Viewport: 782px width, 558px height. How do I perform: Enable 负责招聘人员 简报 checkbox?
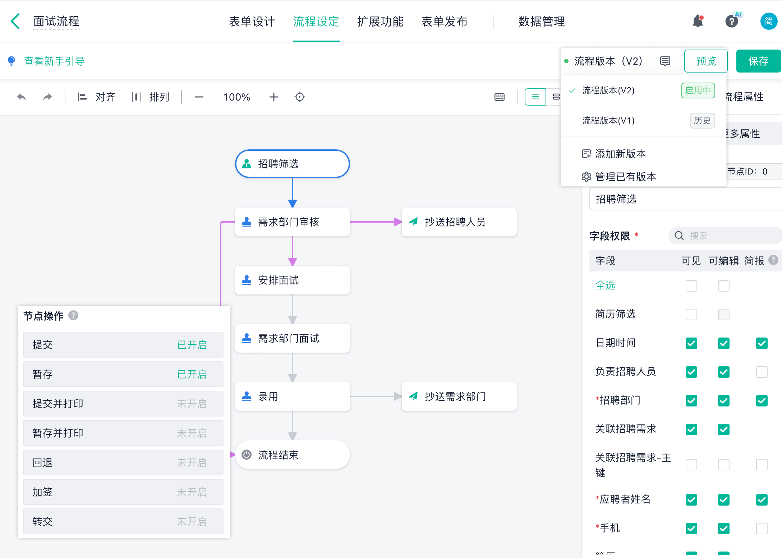(762, 372)
